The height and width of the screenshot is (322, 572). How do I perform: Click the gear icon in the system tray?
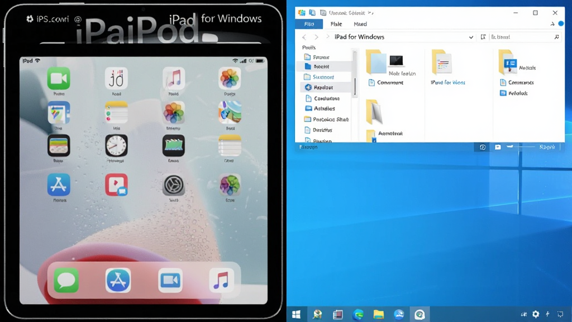pos(536,314)
